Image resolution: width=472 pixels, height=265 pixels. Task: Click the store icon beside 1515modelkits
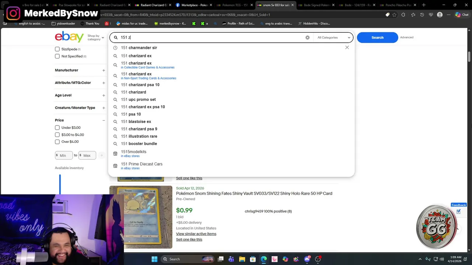(x=115, y=153)
